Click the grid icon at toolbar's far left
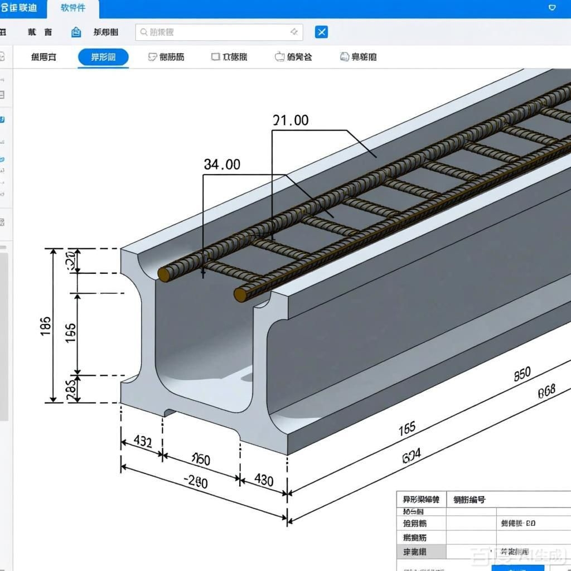Screen dimensions: 571x571 [x=3, y=32]
